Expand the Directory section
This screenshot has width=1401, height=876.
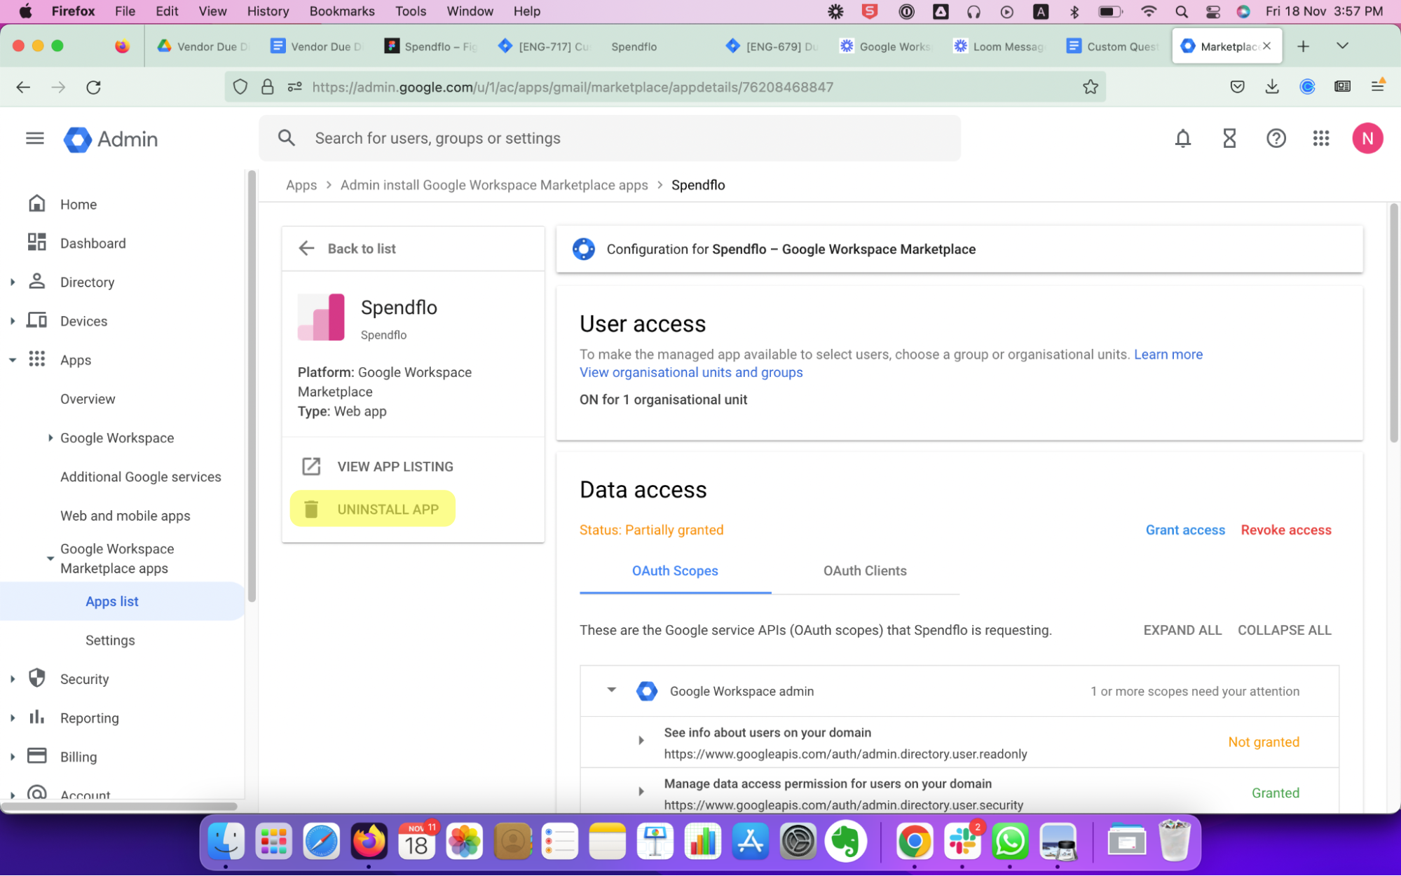(x=12, y=282)
